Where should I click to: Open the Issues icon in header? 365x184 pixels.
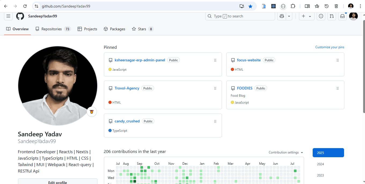321,16
